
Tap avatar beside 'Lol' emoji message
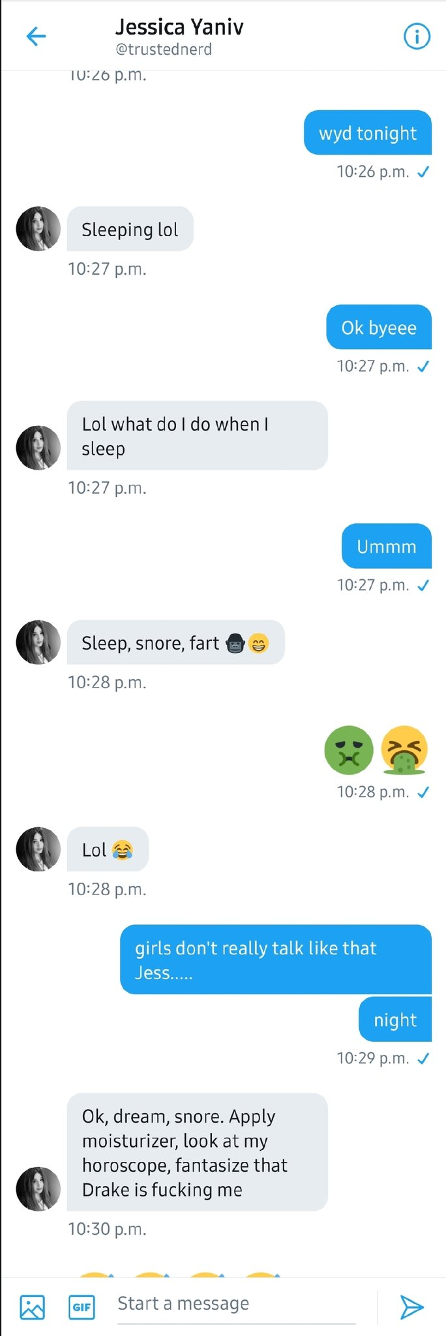[38, 849]
